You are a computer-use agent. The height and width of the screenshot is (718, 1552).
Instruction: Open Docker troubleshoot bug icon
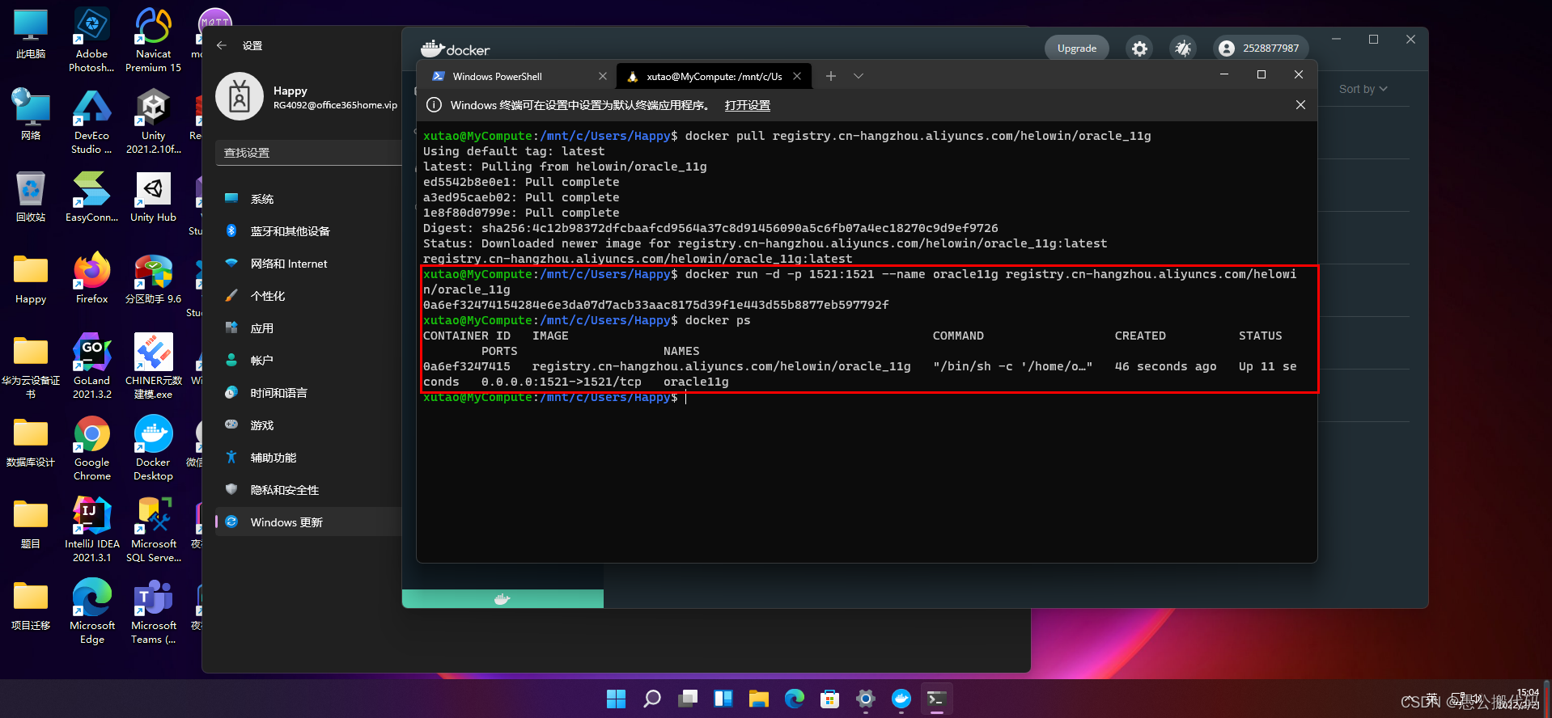(1183, 49)
